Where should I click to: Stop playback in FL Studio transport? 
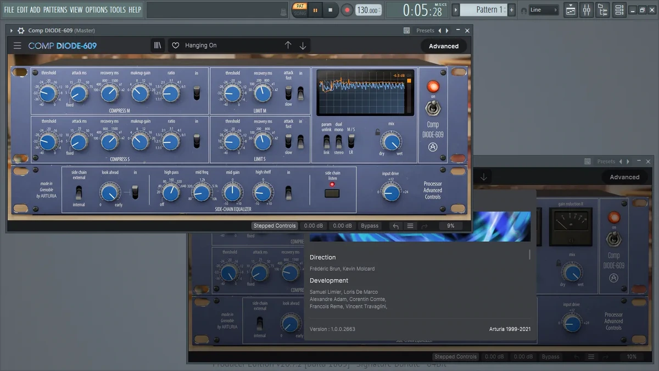click(x=331, y=10)
